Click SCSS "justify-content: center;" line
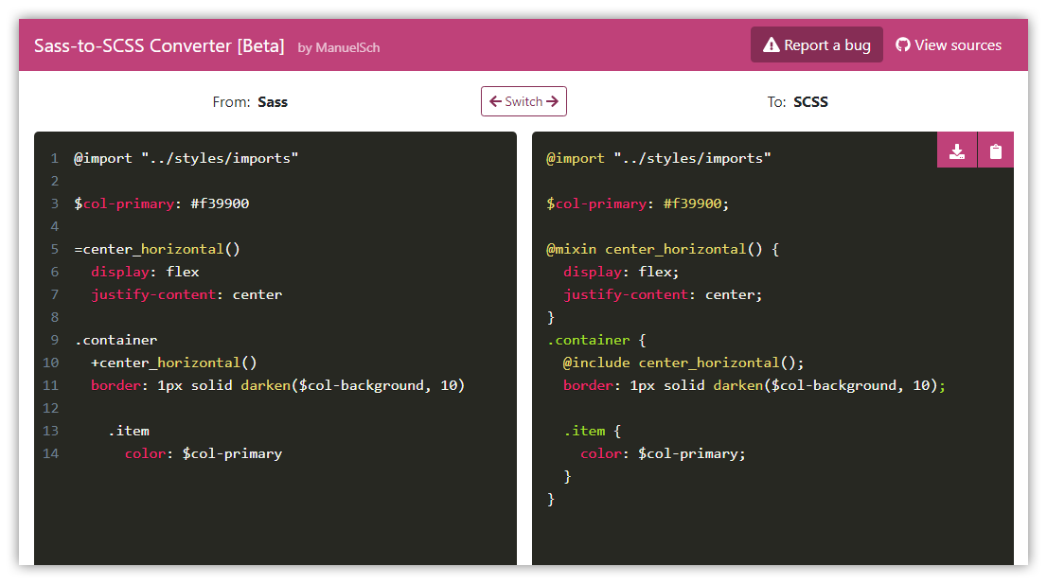This screenshot has width=1047, height=584. click(663, 294)
